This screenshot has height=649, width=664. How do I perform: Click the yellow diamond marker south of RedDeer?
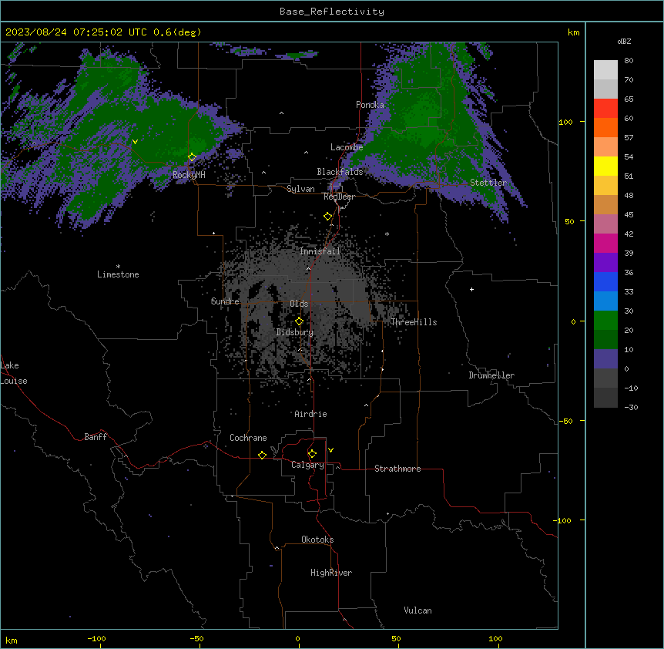328,217
